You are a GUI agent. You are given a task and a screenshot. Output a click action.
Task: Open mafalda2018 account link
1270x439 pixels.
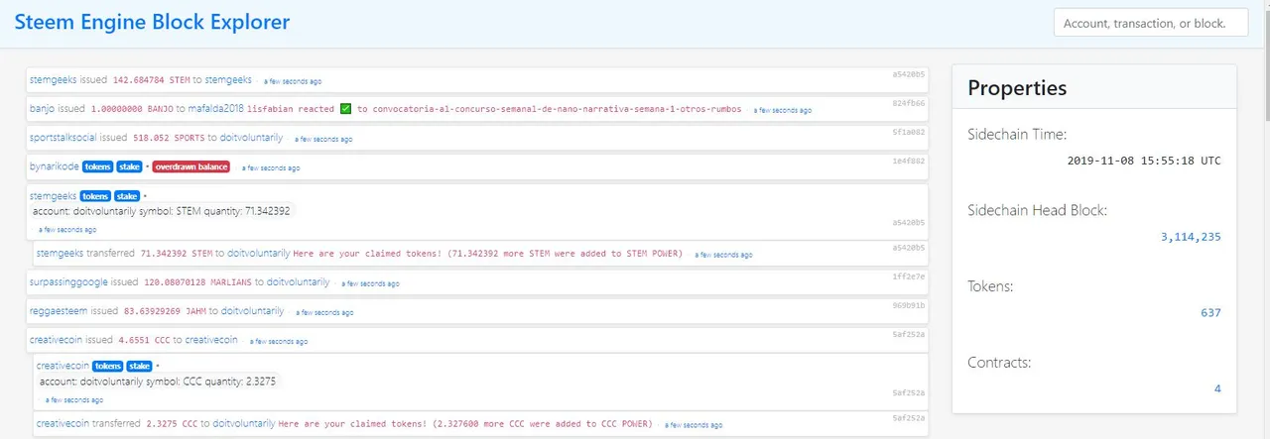click(215, 108)
